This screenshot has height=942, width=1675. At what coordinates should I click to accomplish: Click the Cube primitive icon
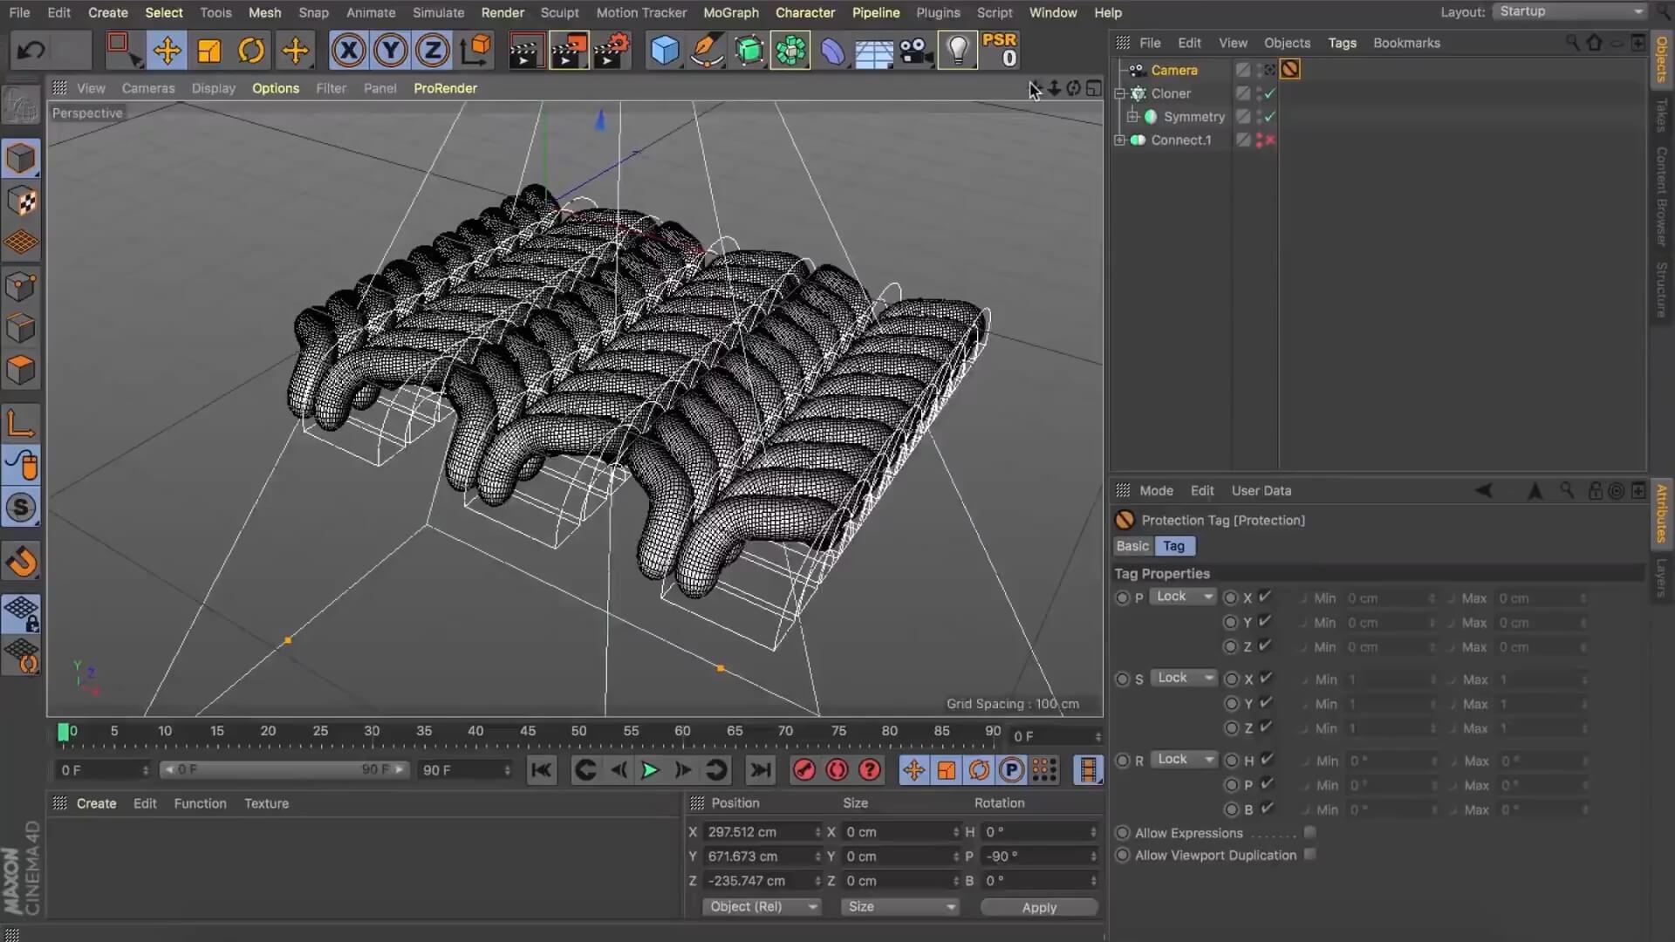click(664, 51)
